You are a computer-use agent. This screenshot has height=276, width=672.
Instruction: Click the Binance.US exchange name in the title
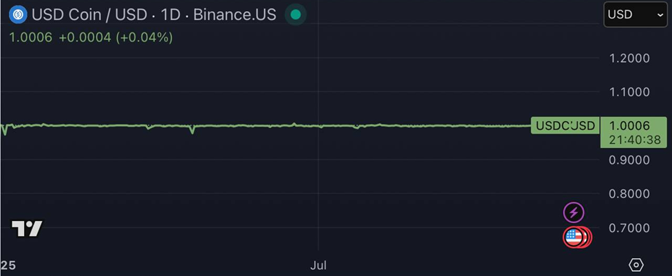pos(235,14)
